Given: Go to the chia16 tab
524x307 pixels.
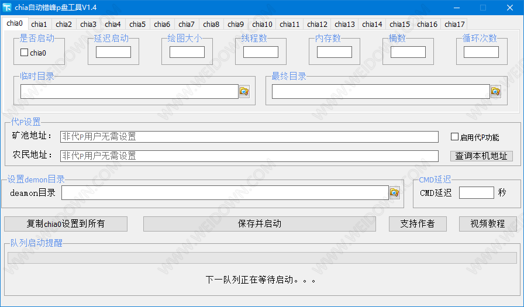Looking at the screenshot, I should [x=427, y=25].
